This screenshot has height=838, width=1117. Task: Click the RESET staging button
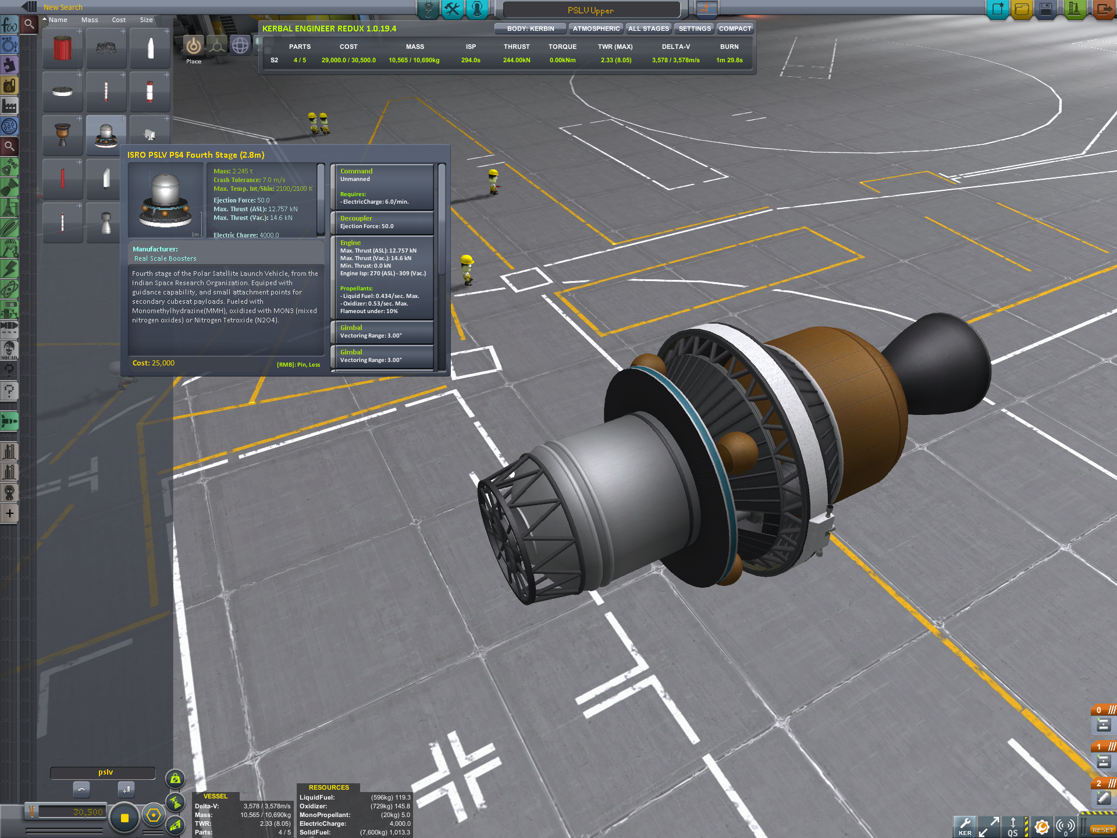[x=1102, y=830]
